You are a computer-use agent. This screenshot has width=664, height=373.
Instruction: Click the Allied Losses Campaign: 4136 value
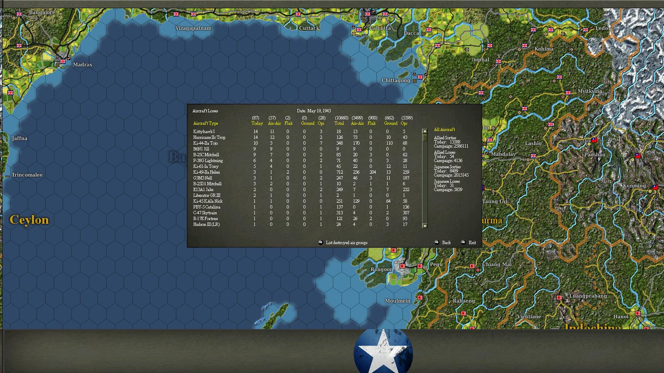[x=448, y=161]
